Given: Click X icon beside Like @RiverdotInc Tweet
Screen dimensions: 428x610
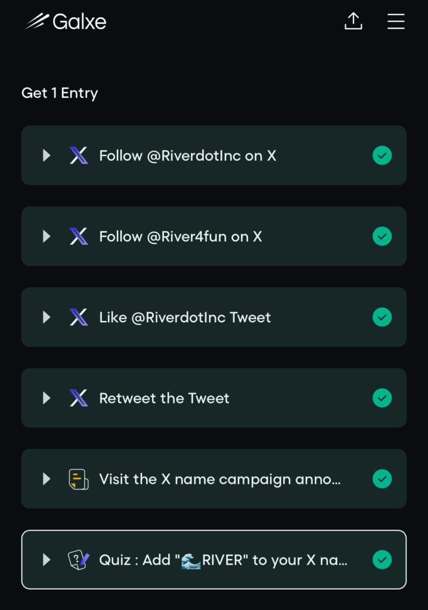Looking at the screenshot, I should (x=79, y=318).
